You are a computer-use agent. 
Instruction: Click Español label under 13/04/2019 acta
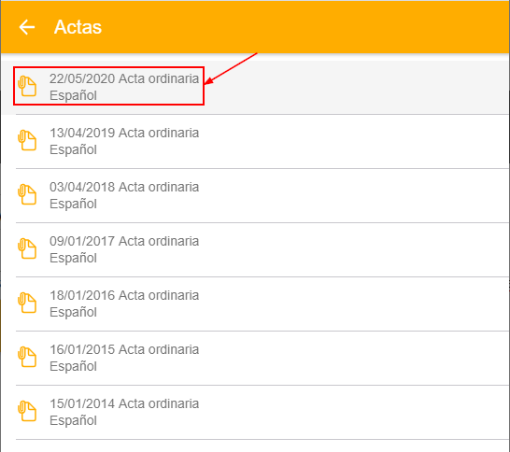point(73,150)
